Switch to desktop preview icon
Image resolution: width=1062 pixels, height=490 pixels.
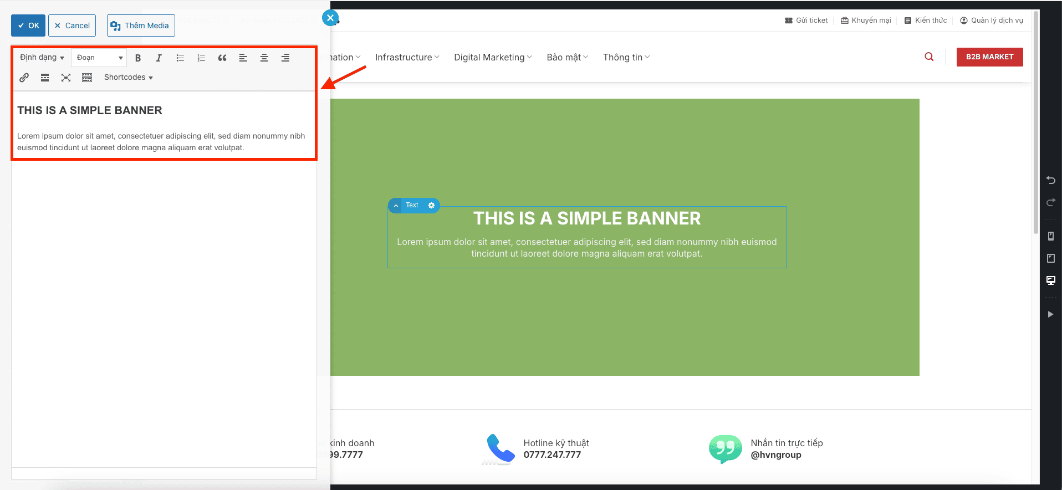[1050, 280]
